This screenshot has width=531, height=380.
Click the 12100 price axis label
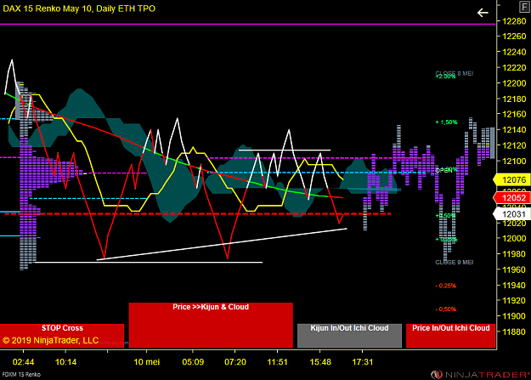tap(514, 161)
